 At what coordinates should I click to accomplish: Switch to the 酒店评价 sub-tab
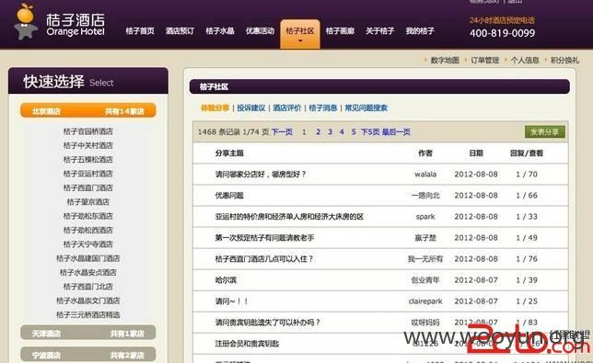[x=287, y=108]
